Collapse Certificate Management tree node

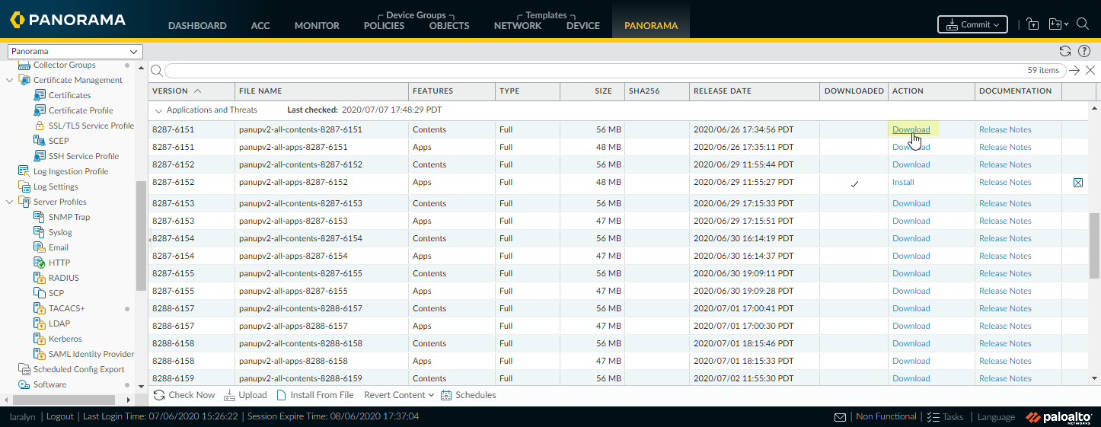9,80
